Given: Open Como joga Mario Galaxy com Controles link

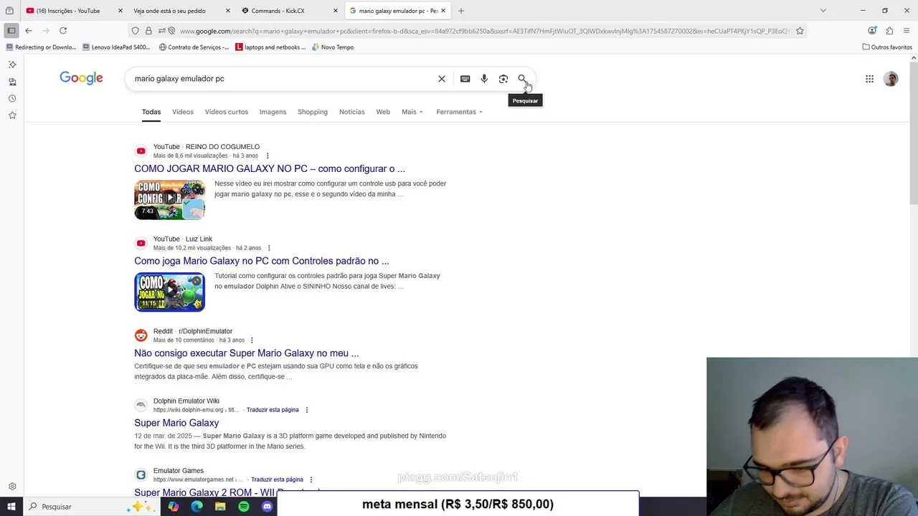Looking at the screenshot, I should (x=262, y=261).
